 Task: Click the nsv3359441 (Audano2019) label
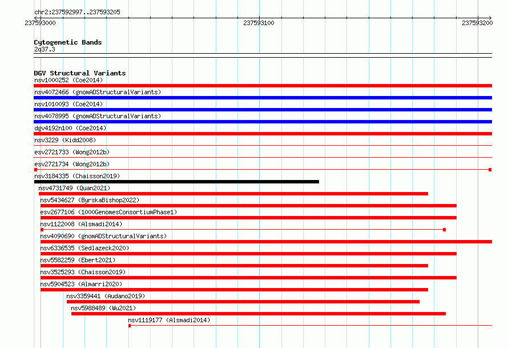(x=106, y=296)
